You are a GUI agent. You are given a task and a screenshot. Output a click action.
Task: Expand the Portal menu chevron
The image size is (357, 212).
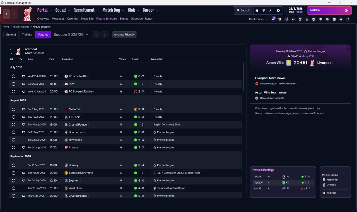pos(50,10)
